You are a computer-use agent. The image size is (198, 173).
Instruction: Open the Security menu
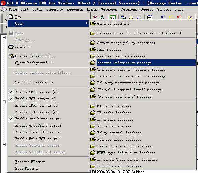(x=55, y=9)
